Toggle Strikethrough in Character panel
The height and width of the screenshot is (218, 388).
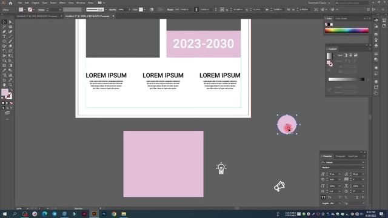(x=363, y=197)
